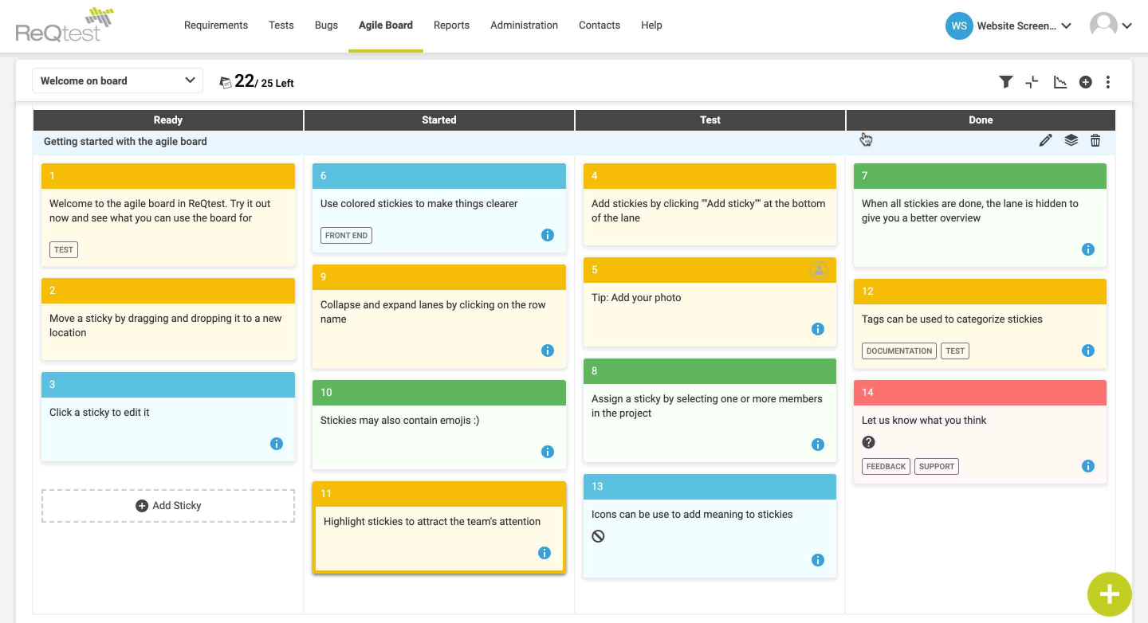
Task: Click the green floating plus button
Action: pos(1109,594)
